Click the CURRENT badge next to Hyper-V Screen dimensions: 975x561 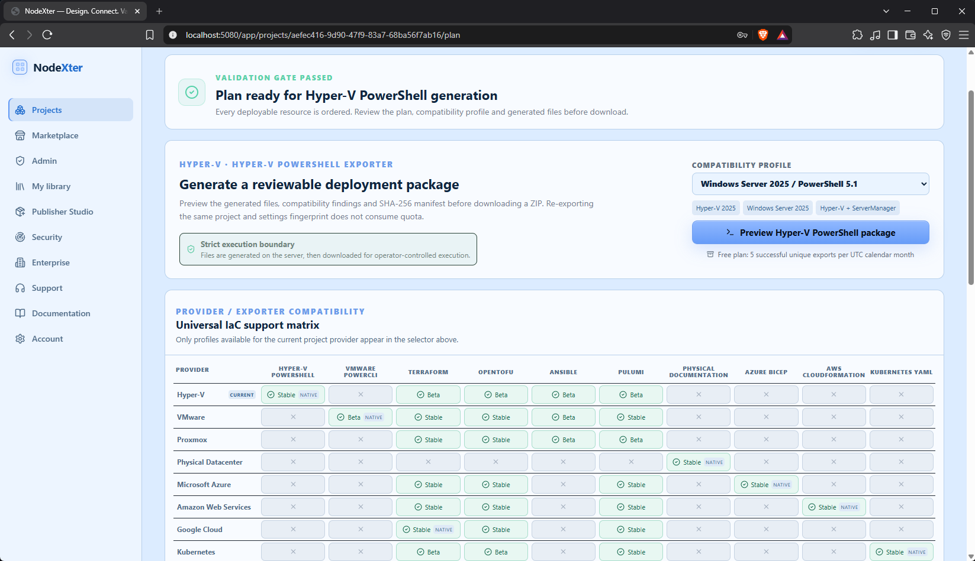click(x=242, y=395)
